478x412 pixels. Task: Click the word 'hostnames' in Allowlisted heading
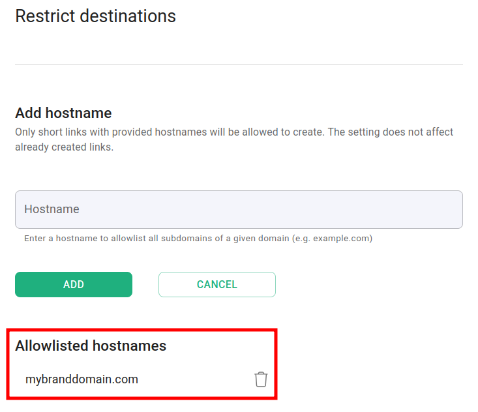click(129, 346)
